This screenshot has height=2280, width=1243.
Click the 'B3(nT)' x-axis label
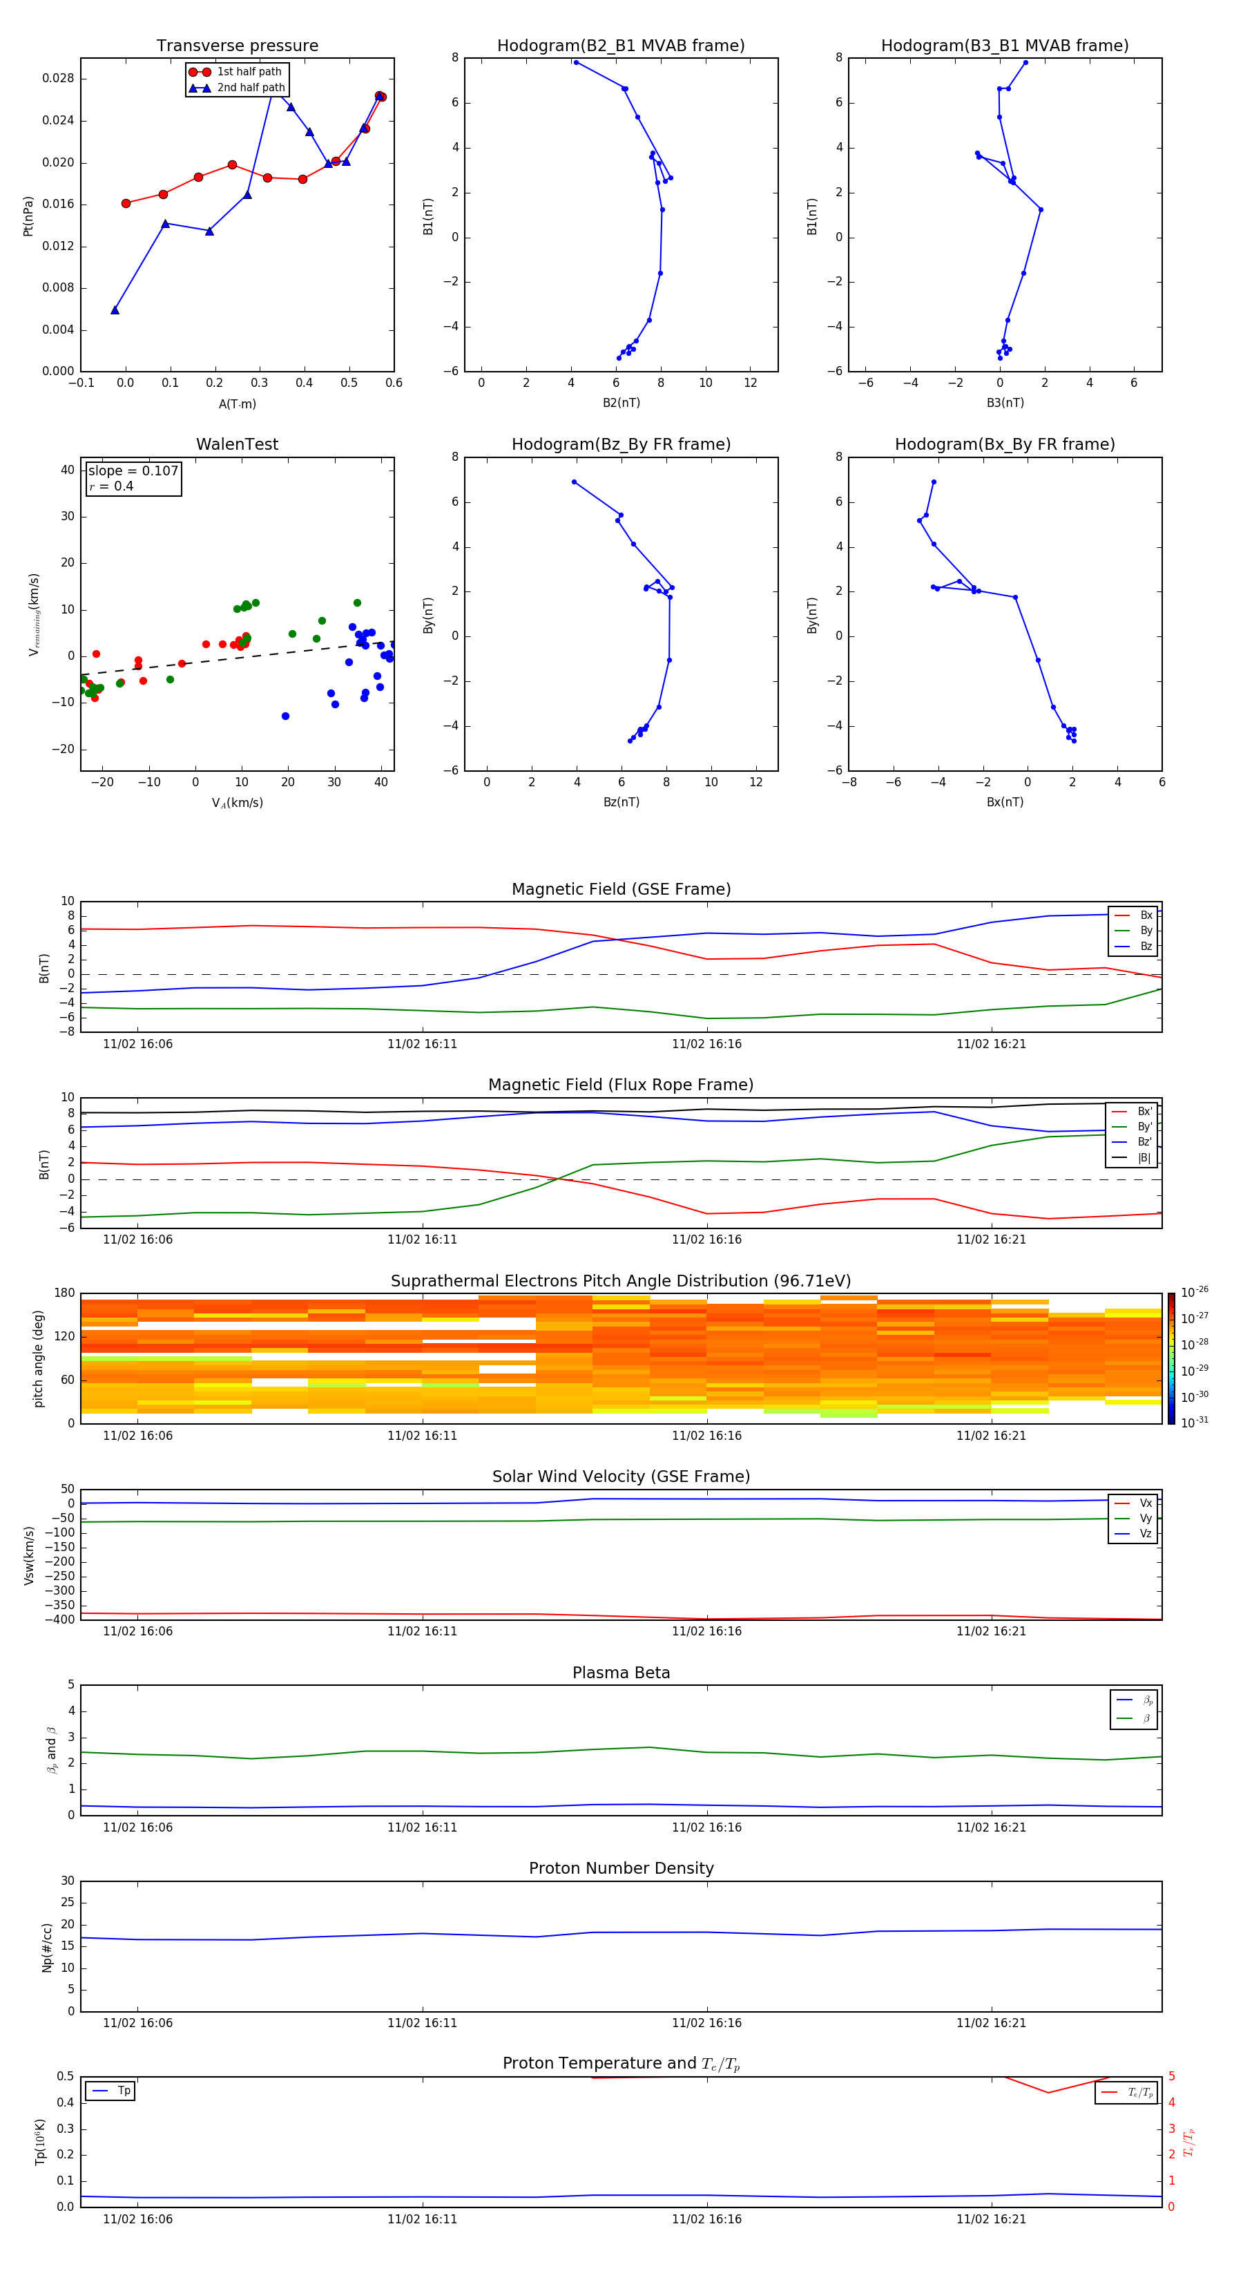[1005, 403]
